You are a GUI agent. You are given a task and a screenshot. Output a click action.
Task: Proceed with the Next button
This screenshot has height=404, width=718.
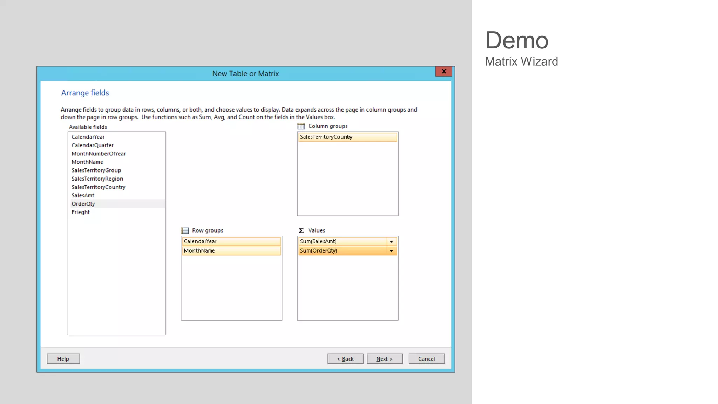coord(385,359)
